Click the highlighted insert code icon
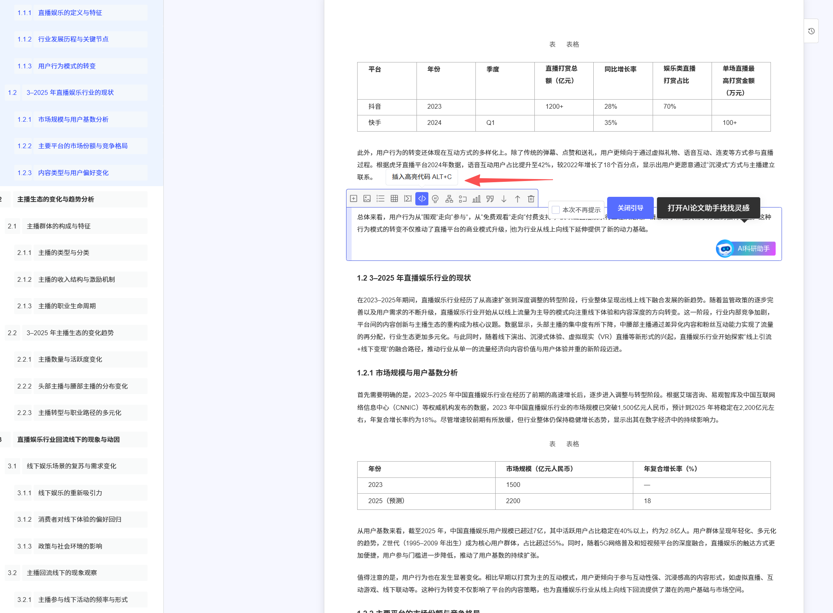This screenshot has width=833, height=613. (x=422, y=199)
